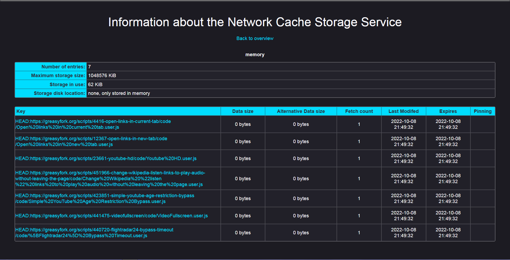Click Expires date of Wikipedia listen row
The height and width of the screenshot is (260, 510).
pyautogui.click(x=448, y=179)
